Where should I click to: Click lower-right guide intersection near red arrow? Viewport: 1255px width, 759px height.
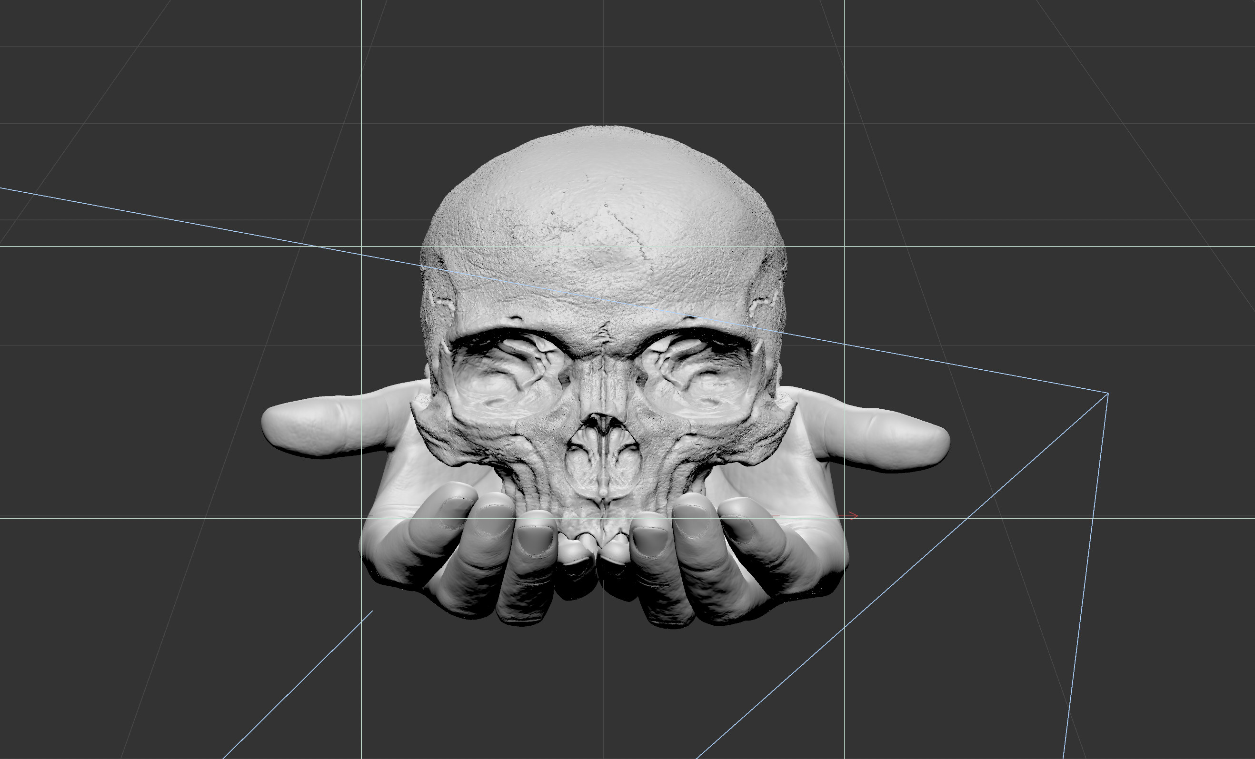[x=845, y=518]
